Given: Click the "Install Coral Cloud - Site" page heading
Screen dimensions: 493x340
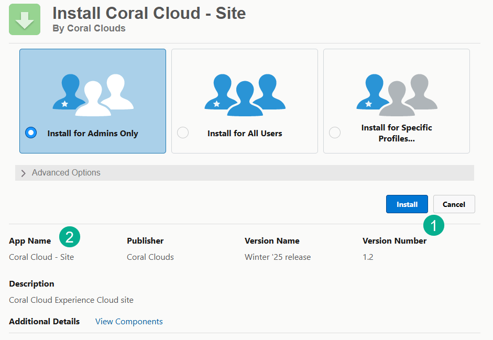Looking at the screenshot, I should [x=149, y=13].
